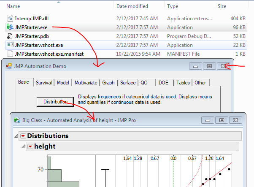Click the JMP Pro window title icon

(17, 120)
